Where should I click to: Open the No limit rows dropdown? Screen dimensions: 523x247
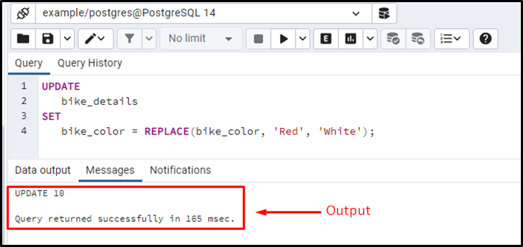[201, 39]
